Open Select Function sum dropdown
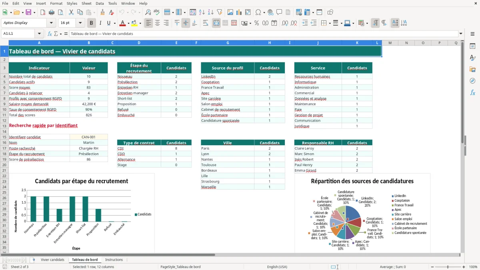 [x=60, y=34]
